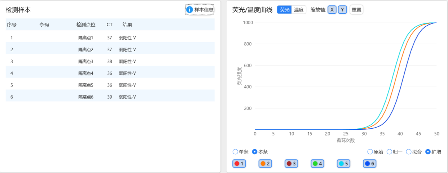Toggle cyan curve 5 legend button
The image size is (448, 173).
point(343,164)
